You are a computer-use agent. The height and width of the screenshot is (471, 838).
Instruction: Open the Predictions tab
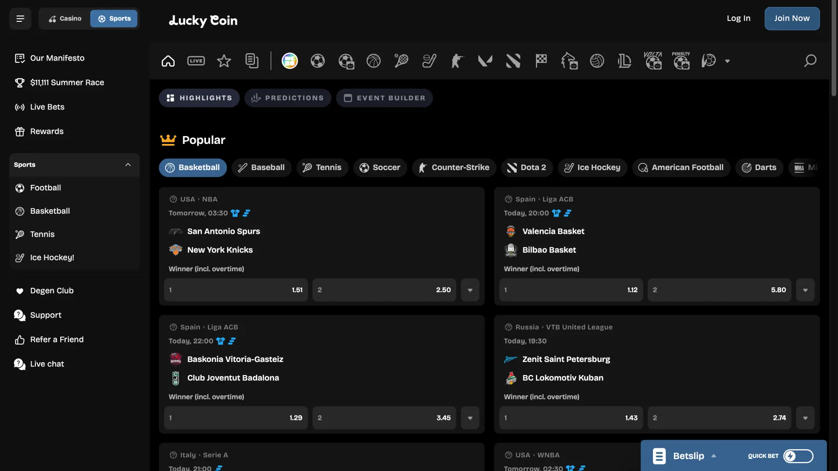[x=288, y=98]
